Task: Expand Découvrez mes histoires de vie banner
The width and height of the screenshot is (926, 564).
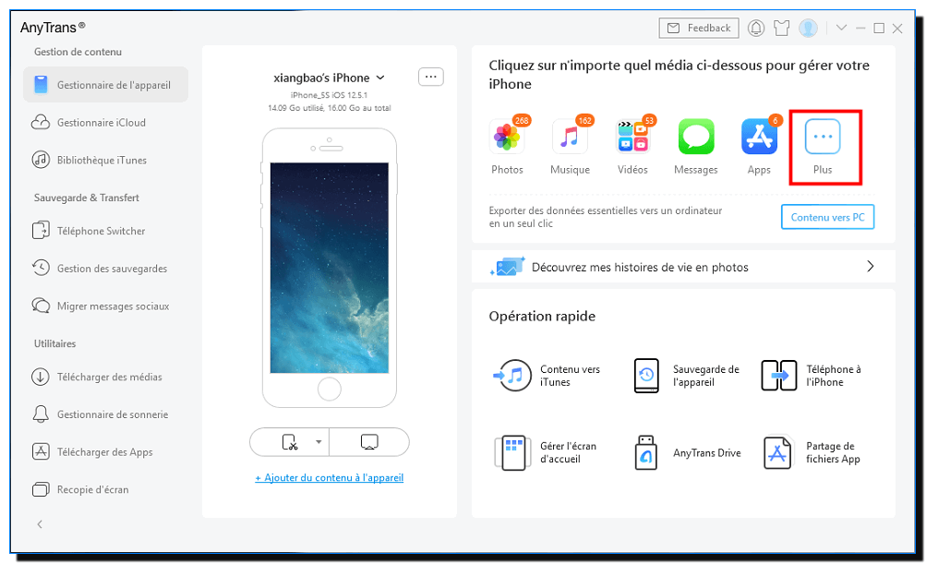Action: (x=869, y=267)
